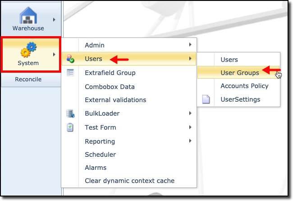Expand the Warehouse sidebar arrow
The height and width of the screenshot is (201, 293).
55,19
